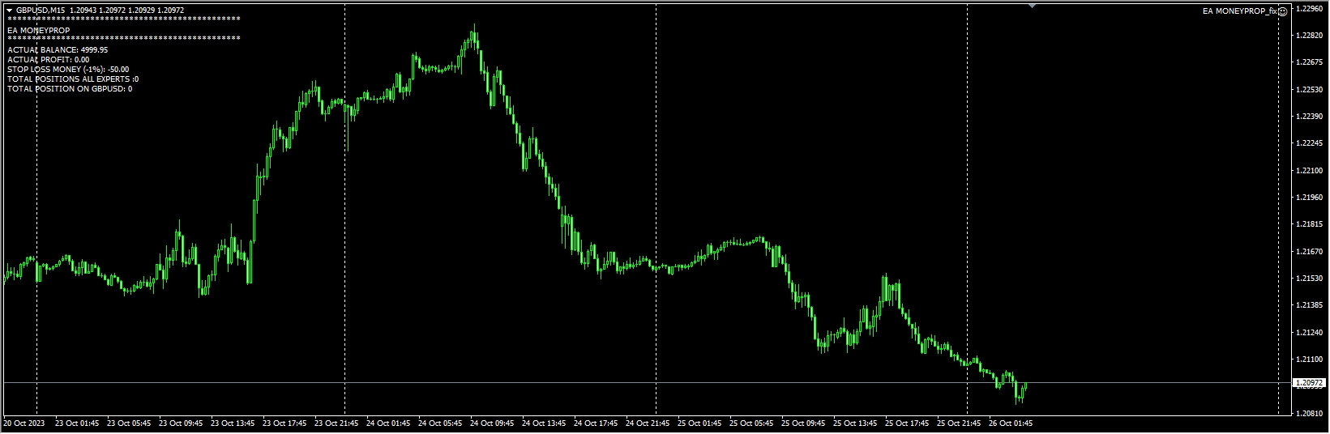
Task: Click the 1.22245 price axis label
Action: pyautogui.click(x=1310, y=143)
